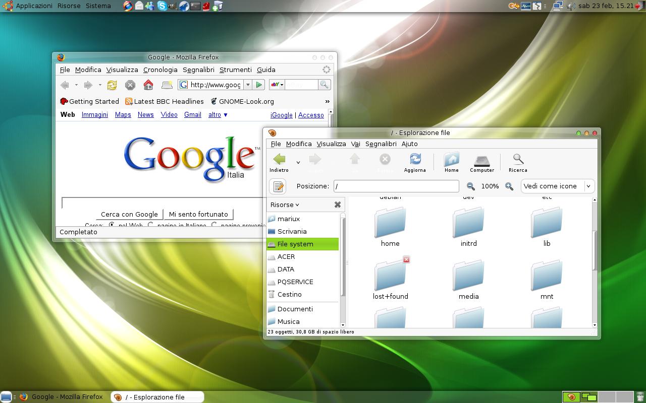Select the media folder
Image resolution: width=646 pixels, height=403 pixels.
(x=468, y=276)
